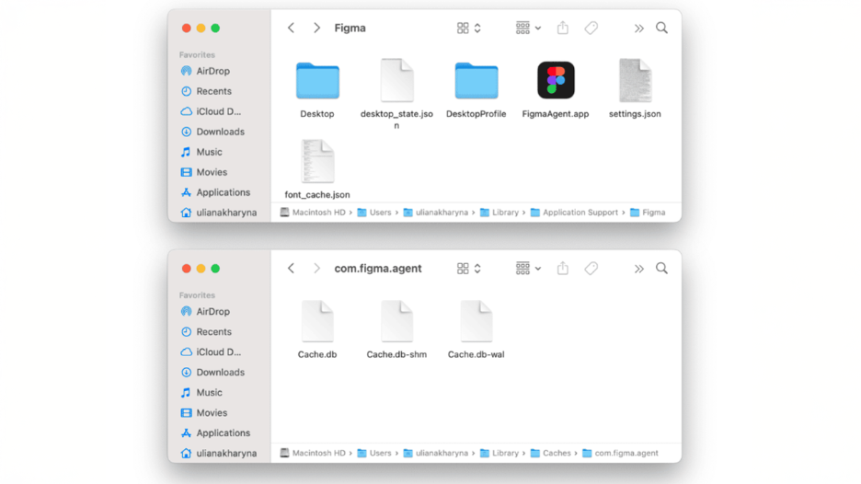The height and width of the screenshot is (484, 861).
Task: Select the font_cache.json file
Action: [x=317, y=163]
